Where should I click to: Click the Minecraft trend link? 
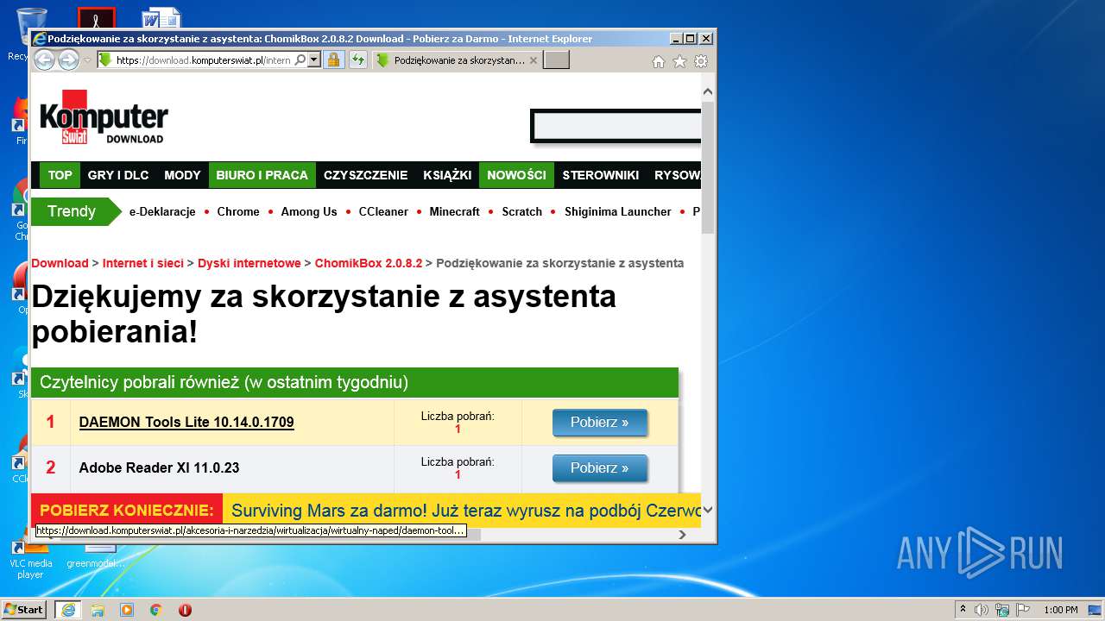(454, 211)
